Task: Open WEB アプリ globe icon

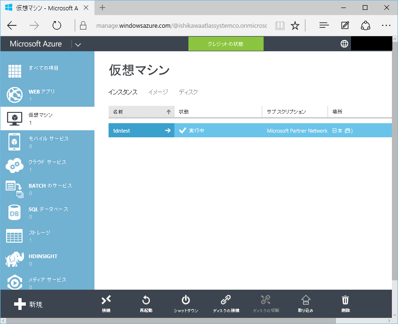Action: [x=15, y=95]
